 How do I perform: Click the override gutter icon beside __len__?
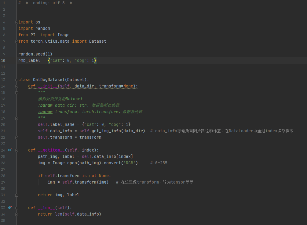(10, 208)
